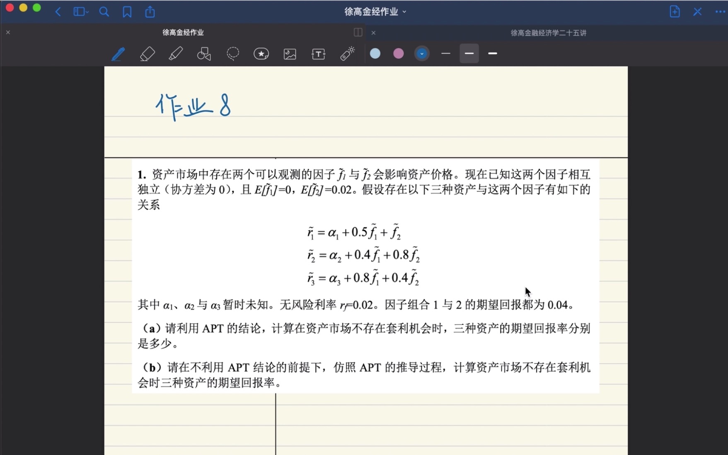Open the more options menu
Image resolution: width=728 pixels, height=455 pixels.
(x=720, y=12)
